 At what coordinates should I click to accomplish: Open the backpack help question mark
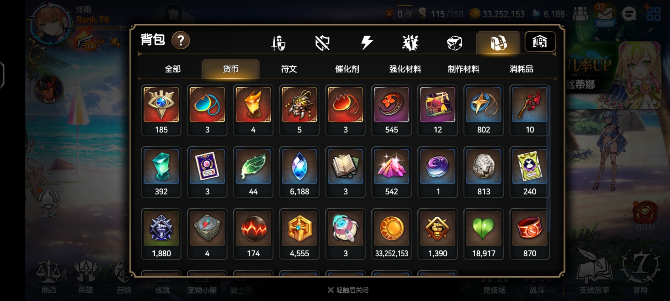click(181, 40)
